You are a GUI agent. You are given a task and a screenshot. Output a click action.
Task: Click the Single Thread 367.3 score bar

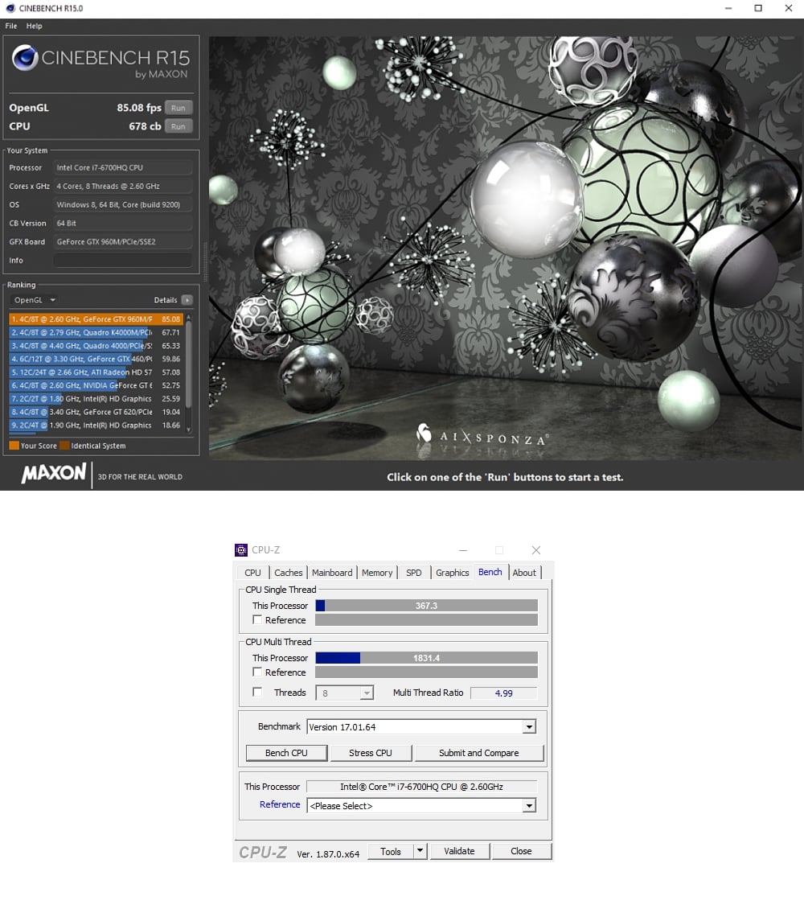click(426, 605)
